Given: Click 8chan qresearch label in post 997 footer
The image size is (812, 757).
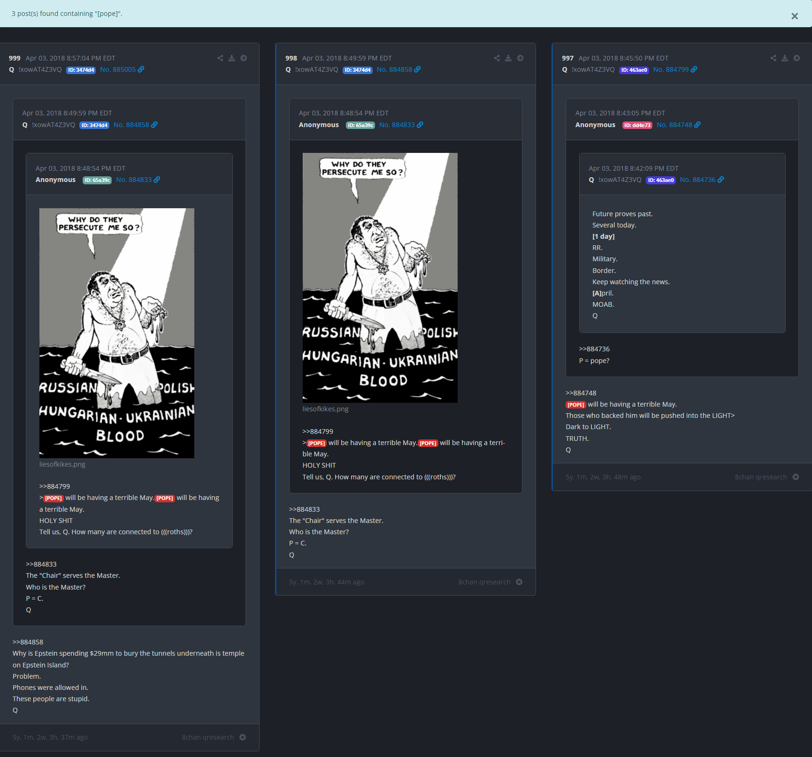Looking at the screenshot, I should (x=761, y=477).
